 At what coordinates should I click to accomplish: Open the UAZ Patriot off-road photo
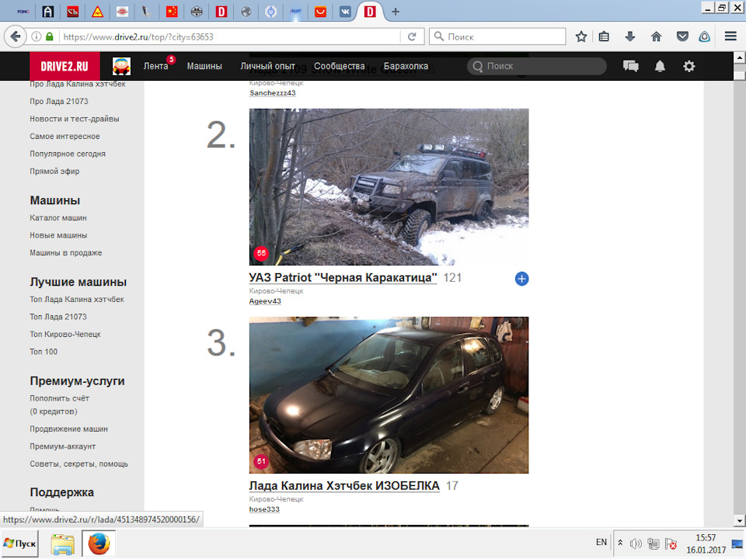[389, 187]
